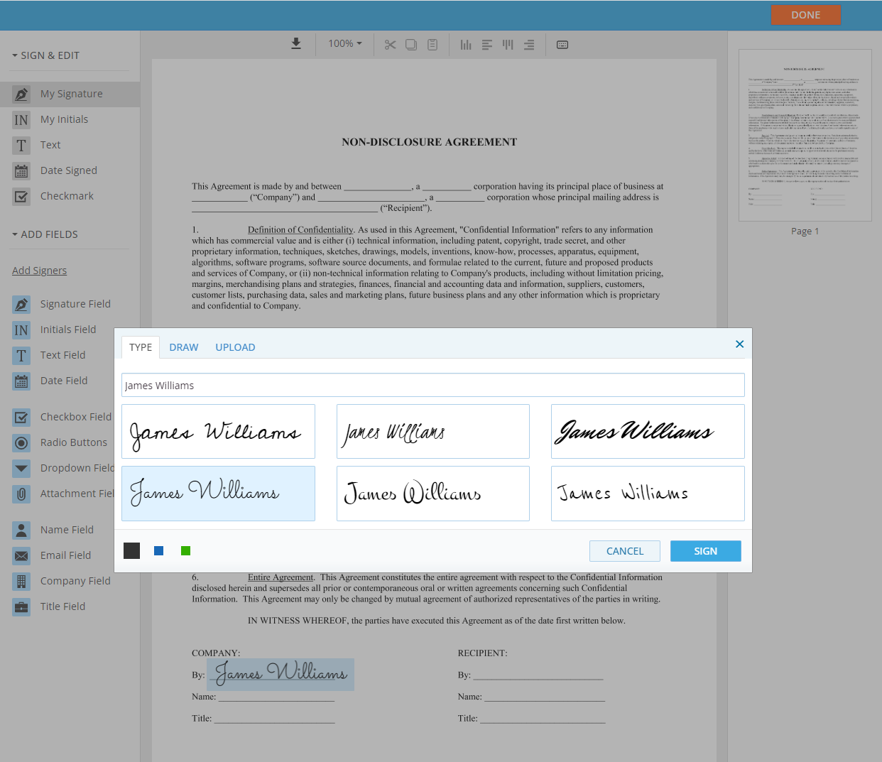Select the monospaced James Williams signature style

[x=647, y=493]
